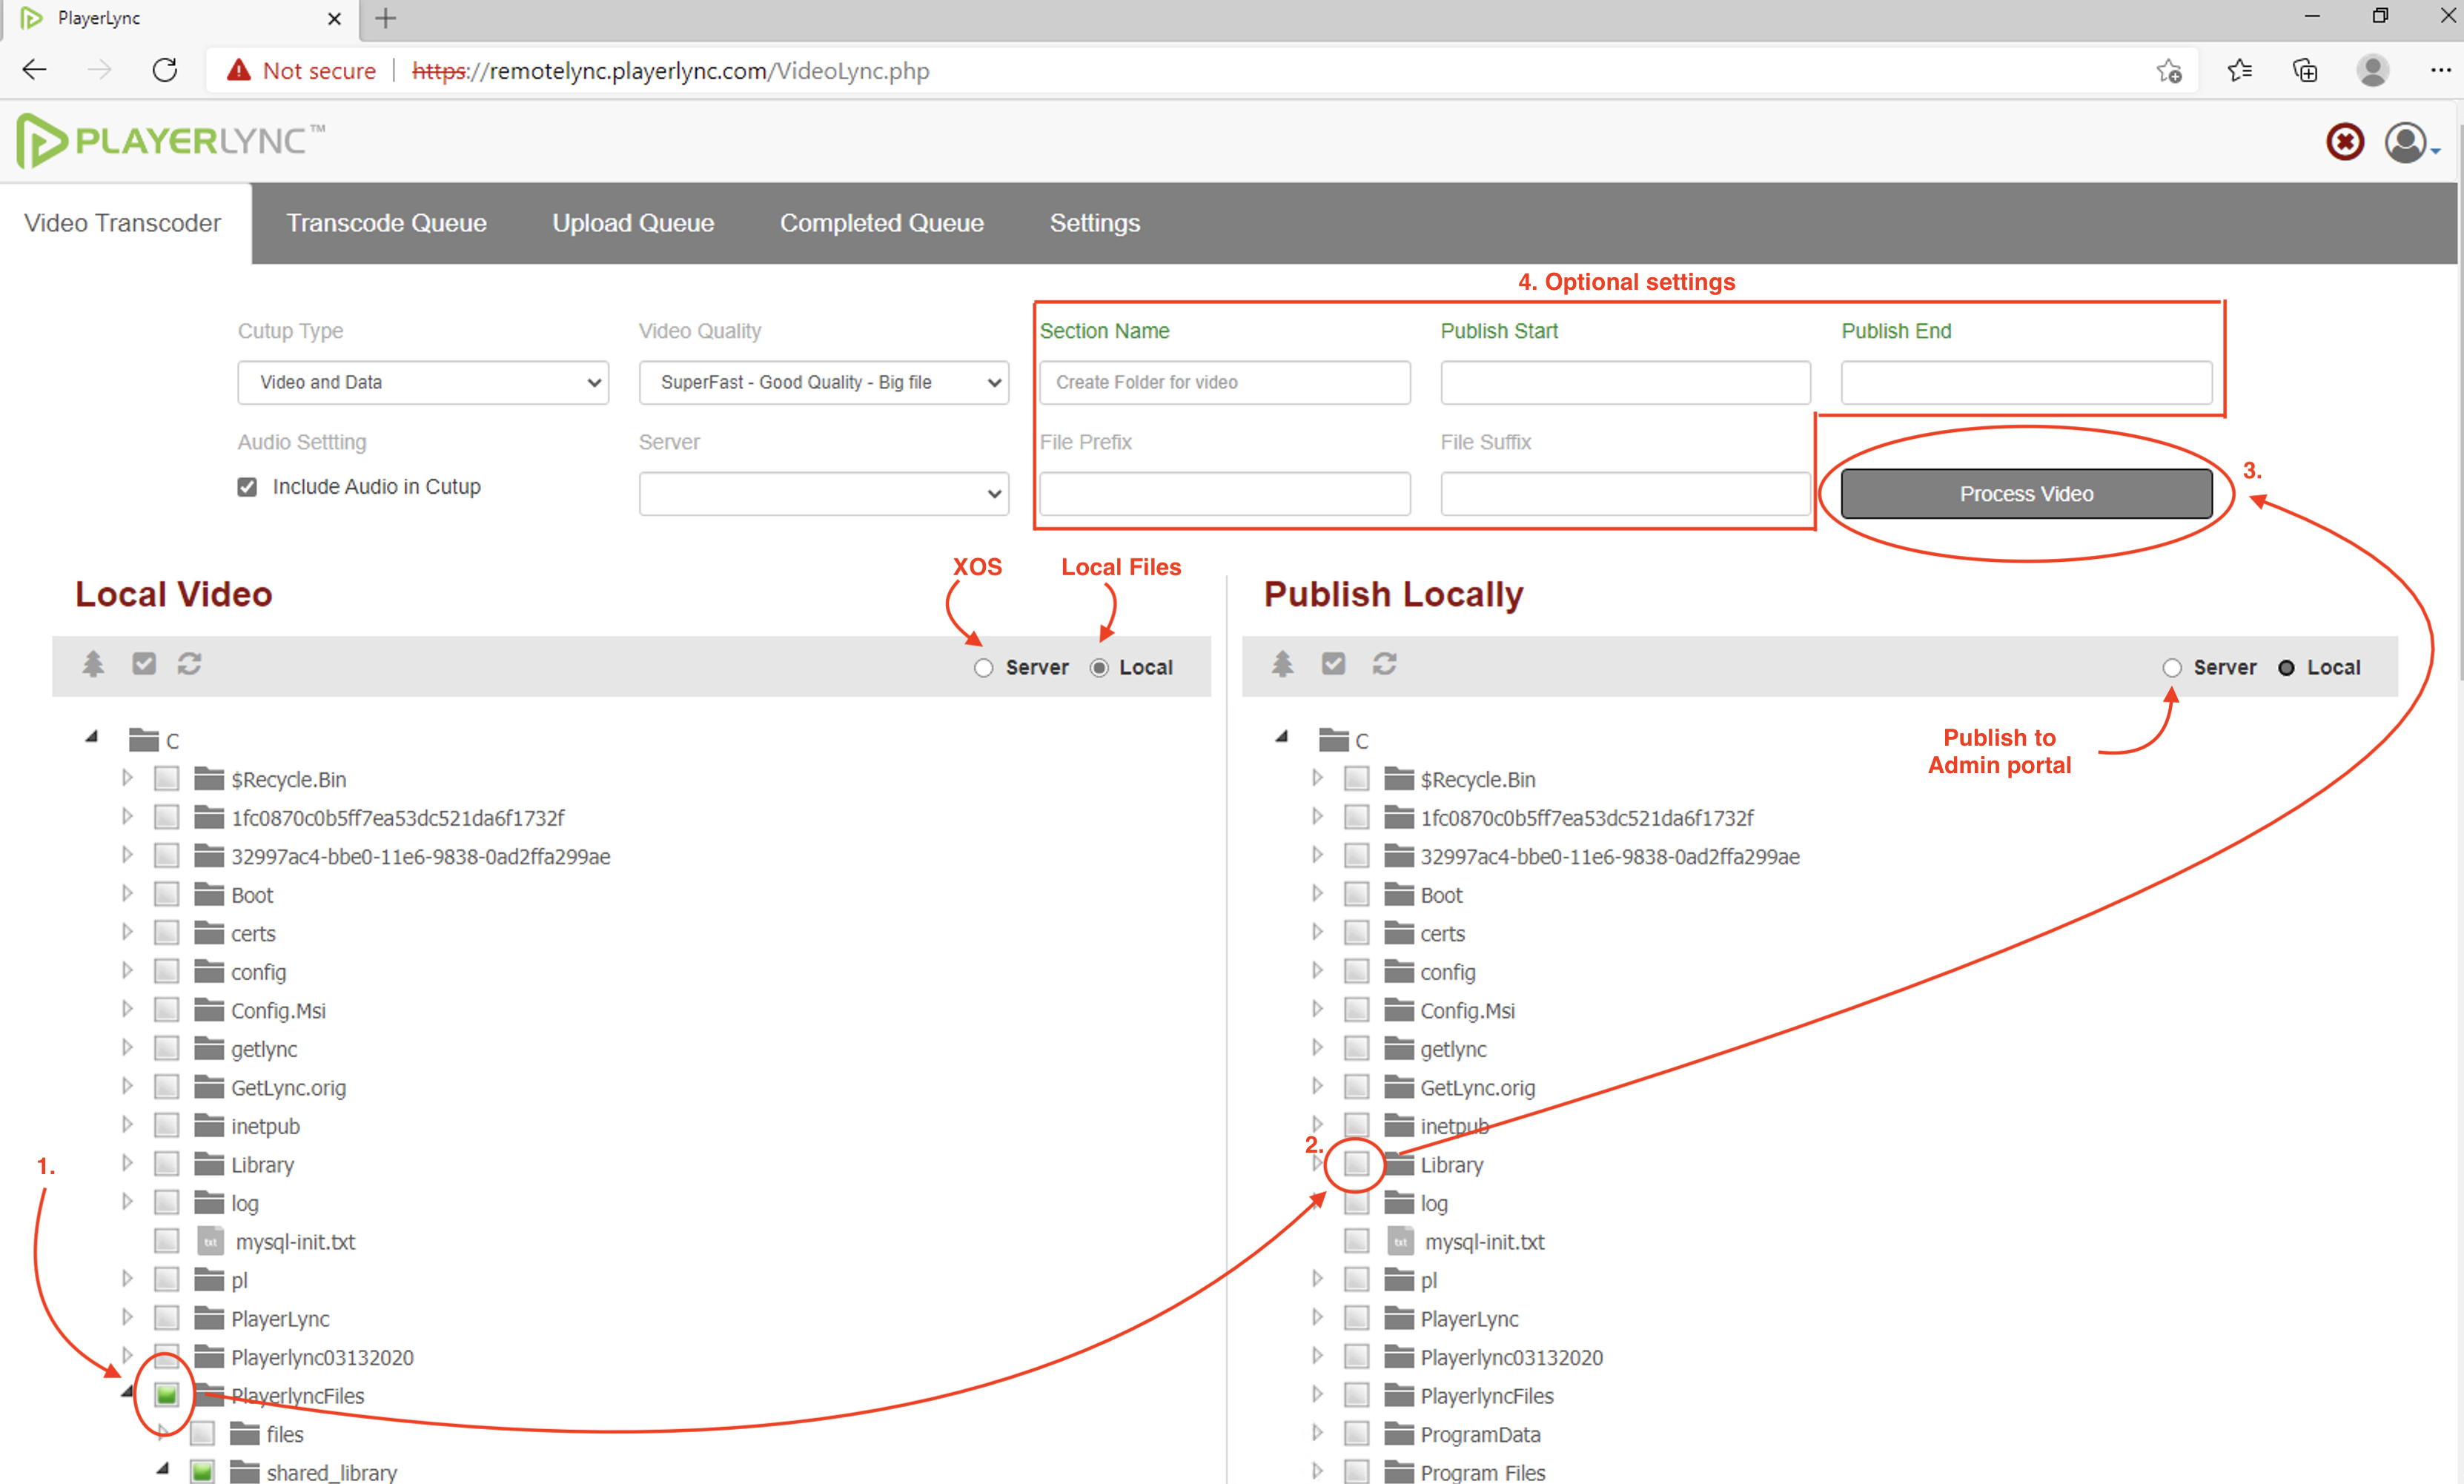Open the browser profile avatar
The width and height of the screenshot is (2464, 1484).
tap(2372, 71)
